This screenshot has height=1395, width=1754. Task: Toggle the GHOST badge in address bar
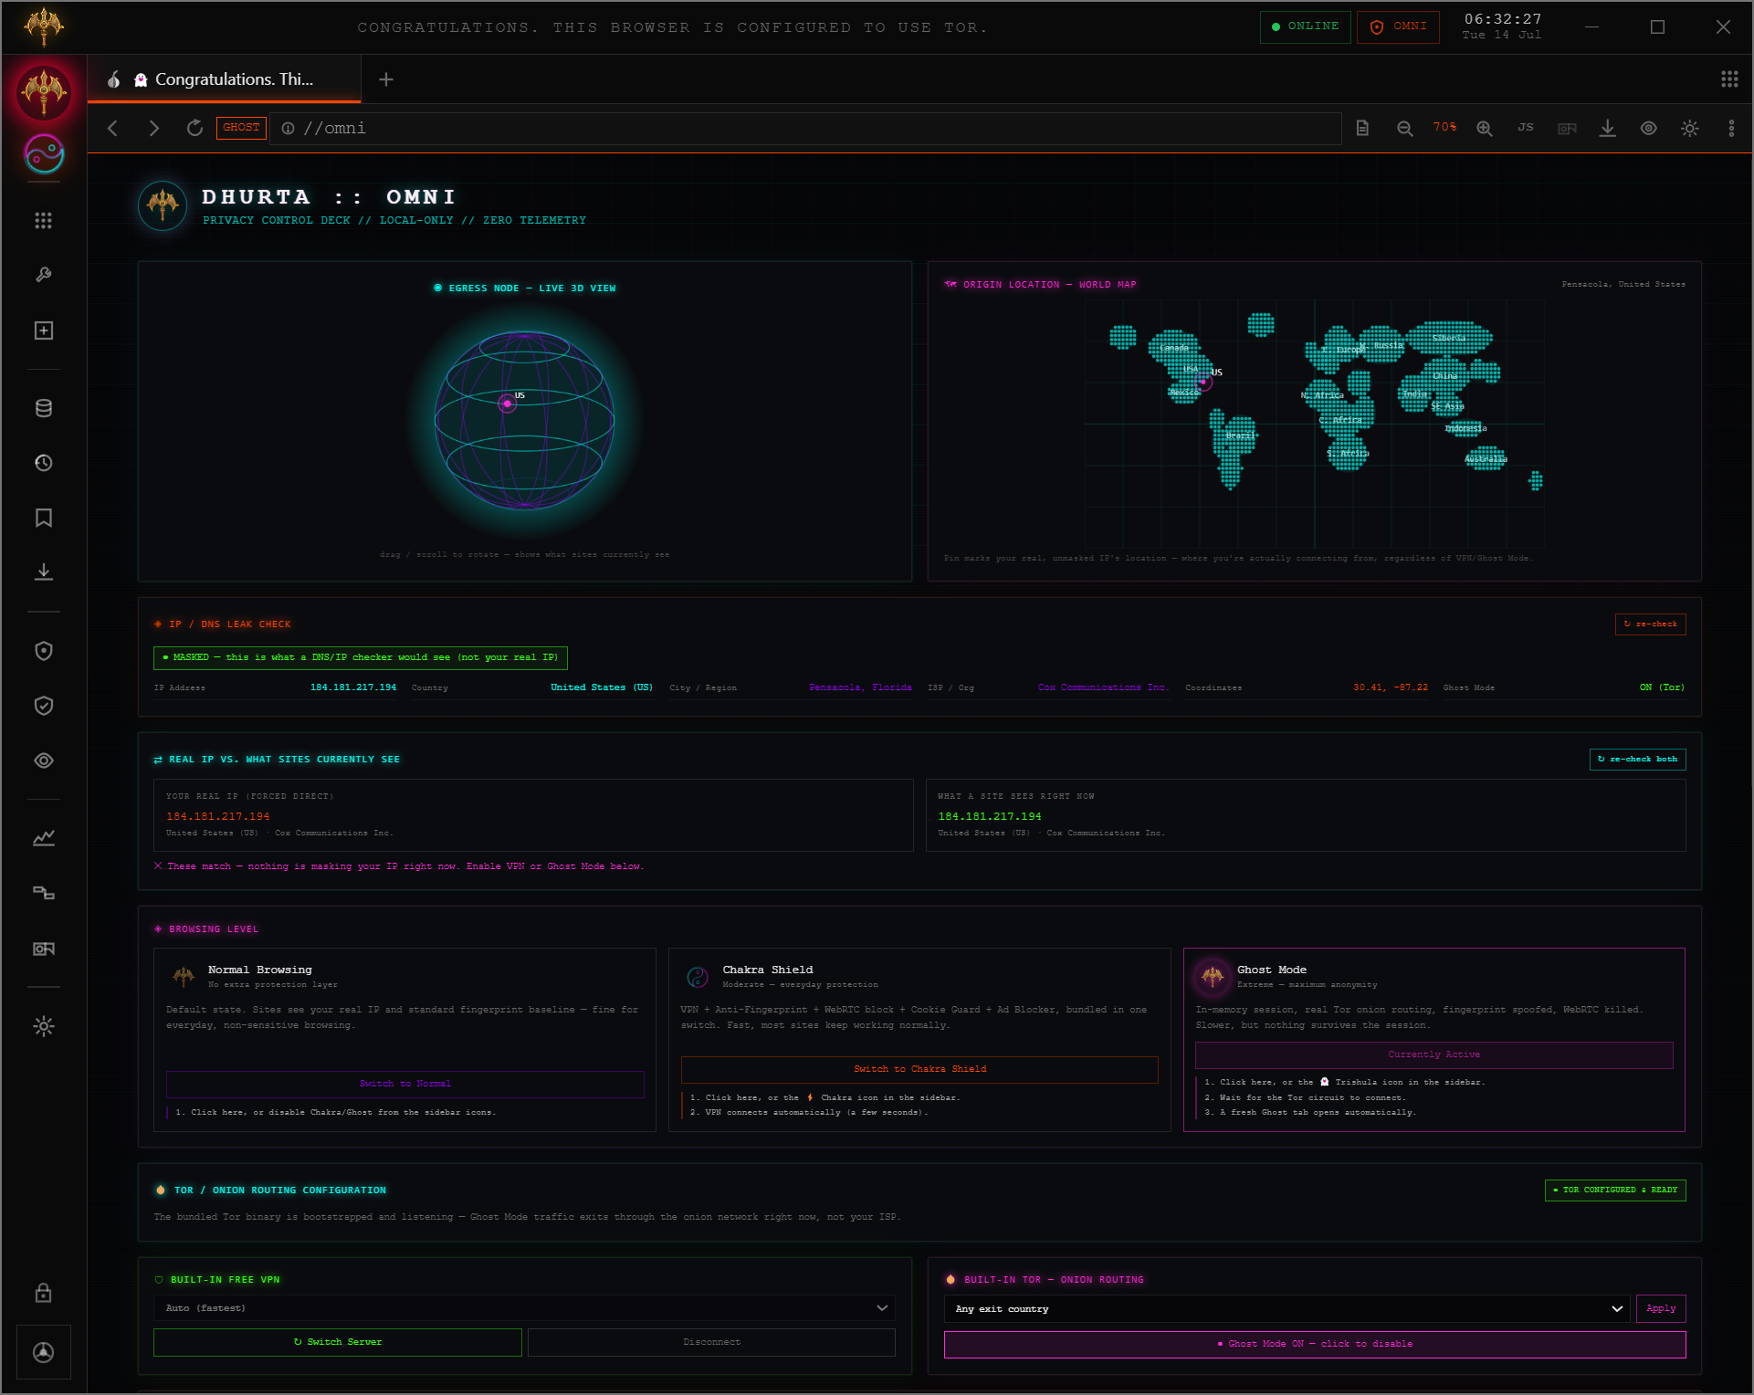pyautogui.click(x=241, y=128)
